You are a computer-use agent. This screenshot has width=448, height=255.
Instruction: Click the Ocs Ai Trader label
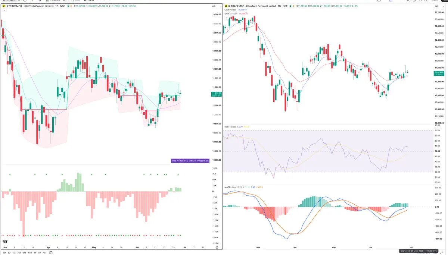(178, 161)
